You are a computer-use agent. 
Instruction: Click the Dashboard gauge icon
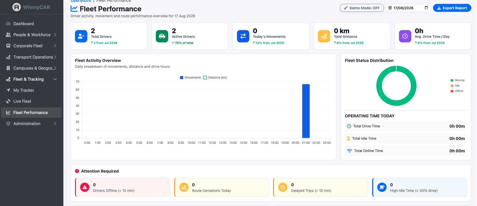click(x=8, y=24)
